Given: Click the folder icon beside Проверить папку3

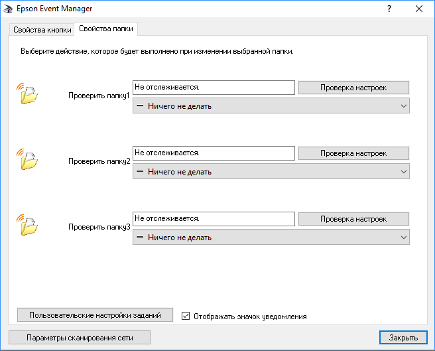Looking at the screenshot, I should pos(29,225).
